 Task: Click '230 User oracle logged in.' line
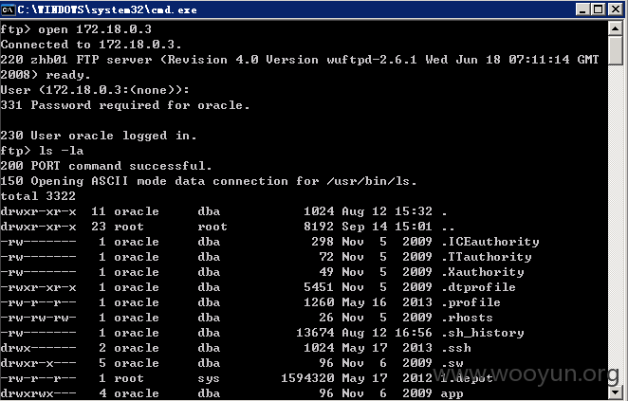(99, 136)
